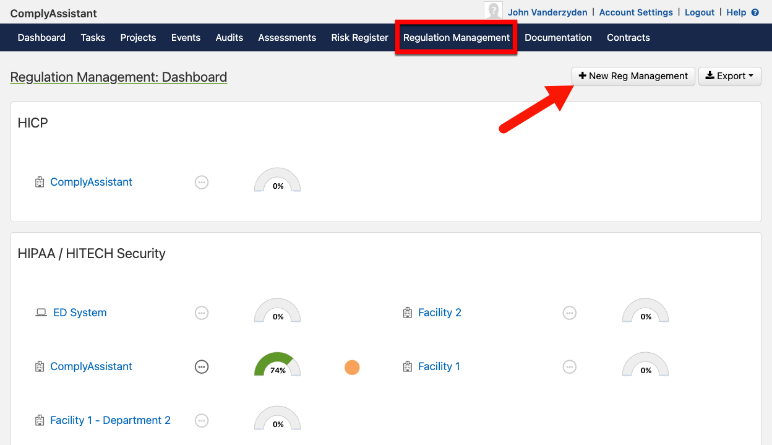Click the New Reg Management button
The height and width of the screenshot is (445, 772).
633,76
